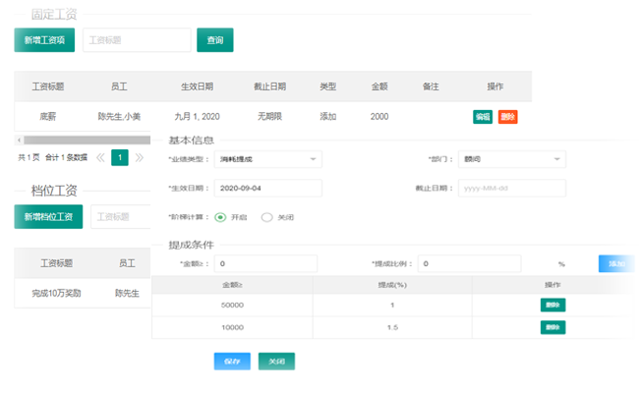Viewport: 639px width, 393px height.
Task: Select the 开启 radio option
Action: [x=220, y=217]
